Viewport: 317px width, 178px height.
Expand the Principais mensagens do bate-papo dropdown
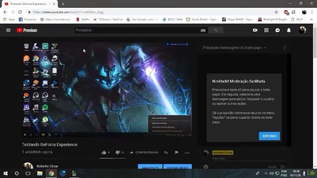tap(234, 47)
